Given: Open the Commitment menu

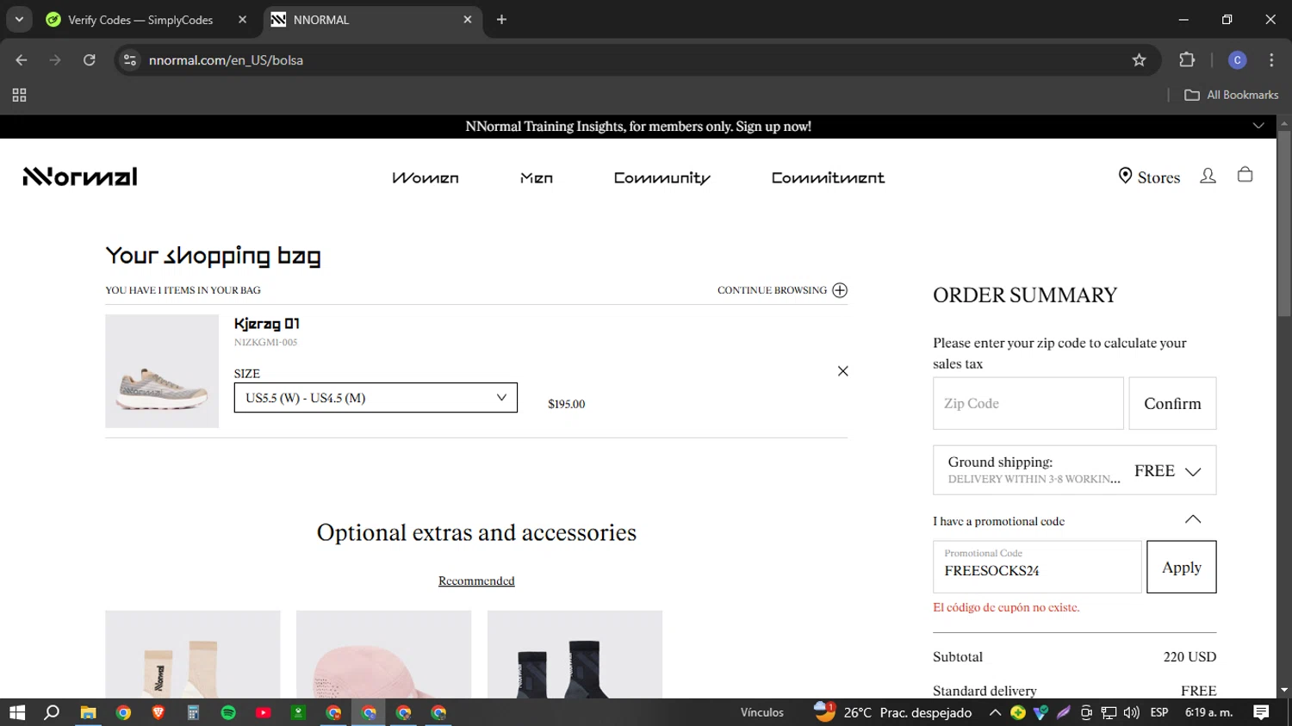Looking at the screenshot, I should [828, 177].
